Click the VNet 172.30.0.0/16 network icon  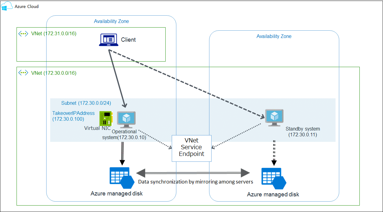(23, 73)
